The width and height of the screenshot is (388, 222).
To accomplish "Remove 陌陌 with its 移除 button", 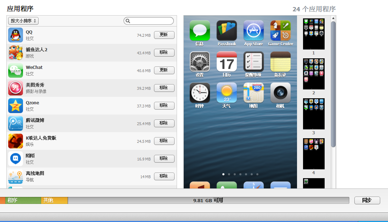I will pos(164,158).
